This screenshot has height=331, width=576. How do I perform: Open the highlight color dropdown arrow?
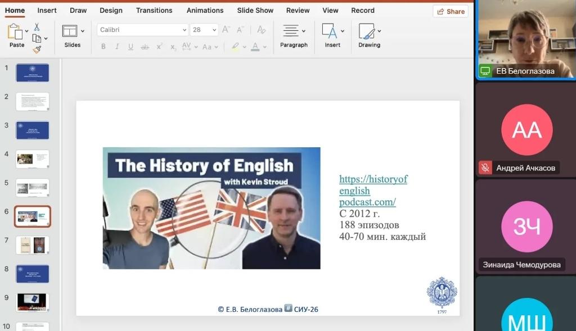pos(244,47)
